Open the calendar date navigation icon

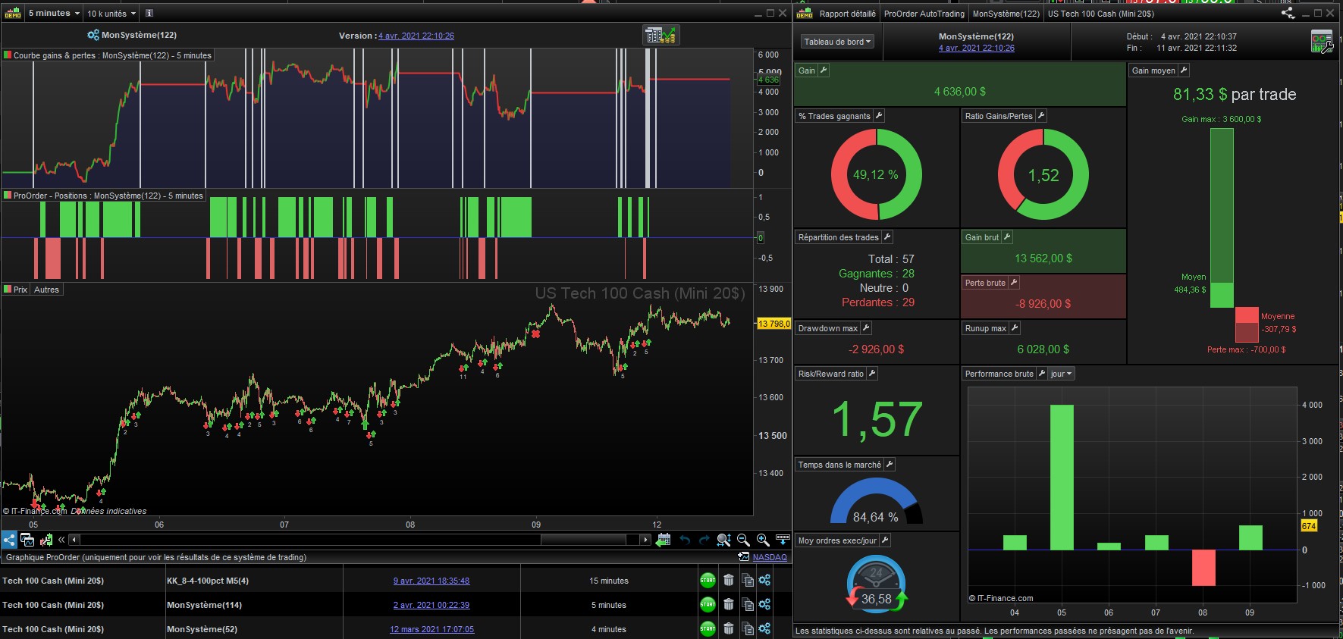664,540
